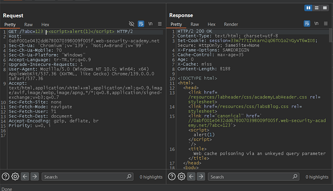The image size is (333, 191).
Task: Switch Request to Raw tab
Action: coord(29,25)
